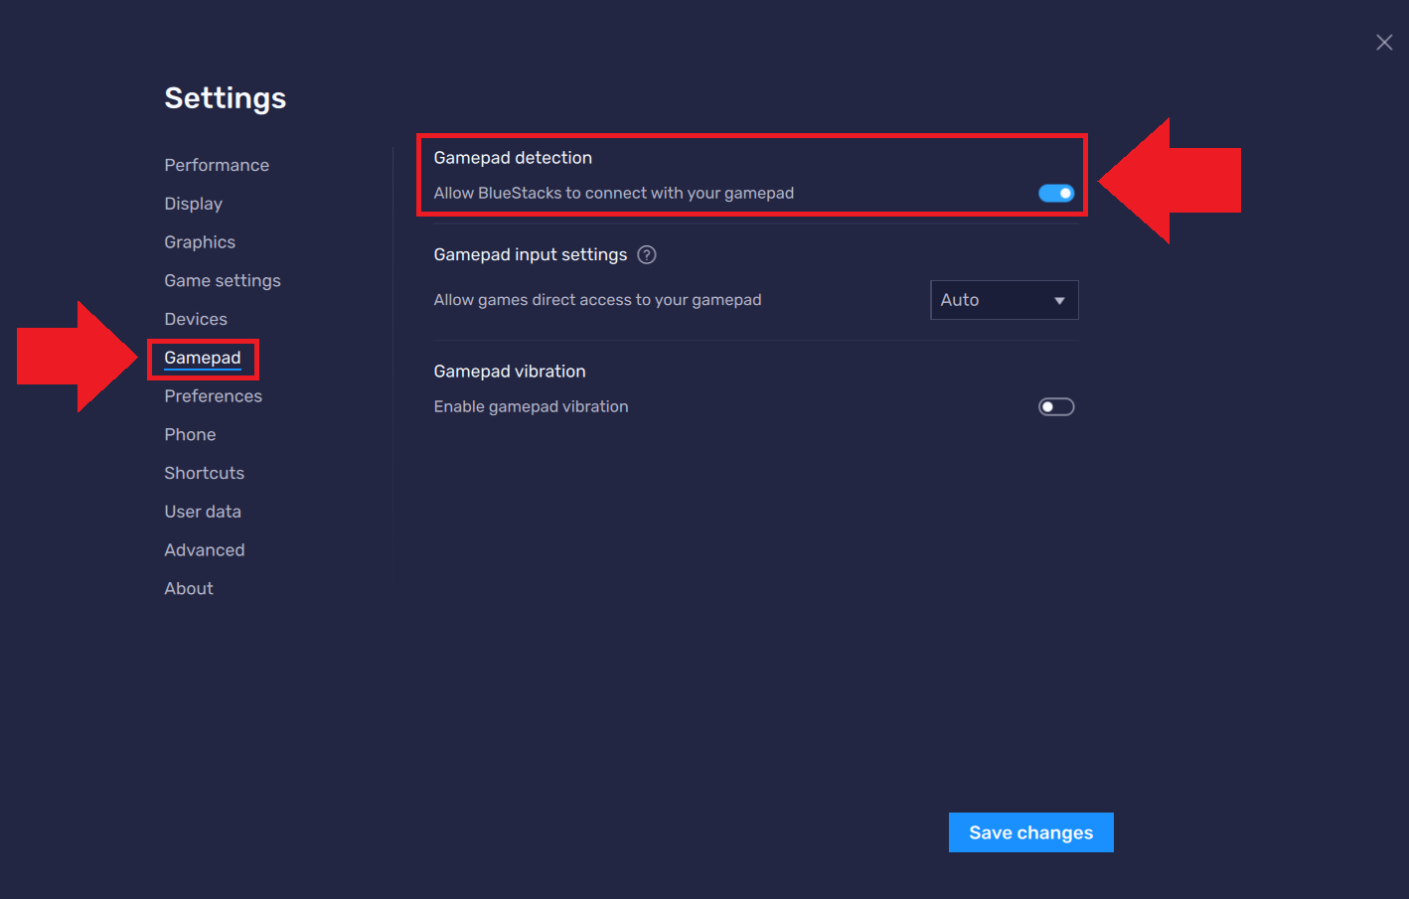This screenshot has width=1409, height=899.
Task: Click the Gamepad detection heading text
Action: point(513,158)
